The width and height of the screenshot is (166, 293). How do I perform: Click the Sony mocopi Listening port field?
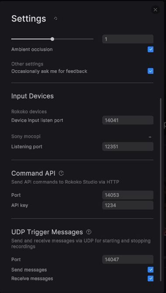128,146
